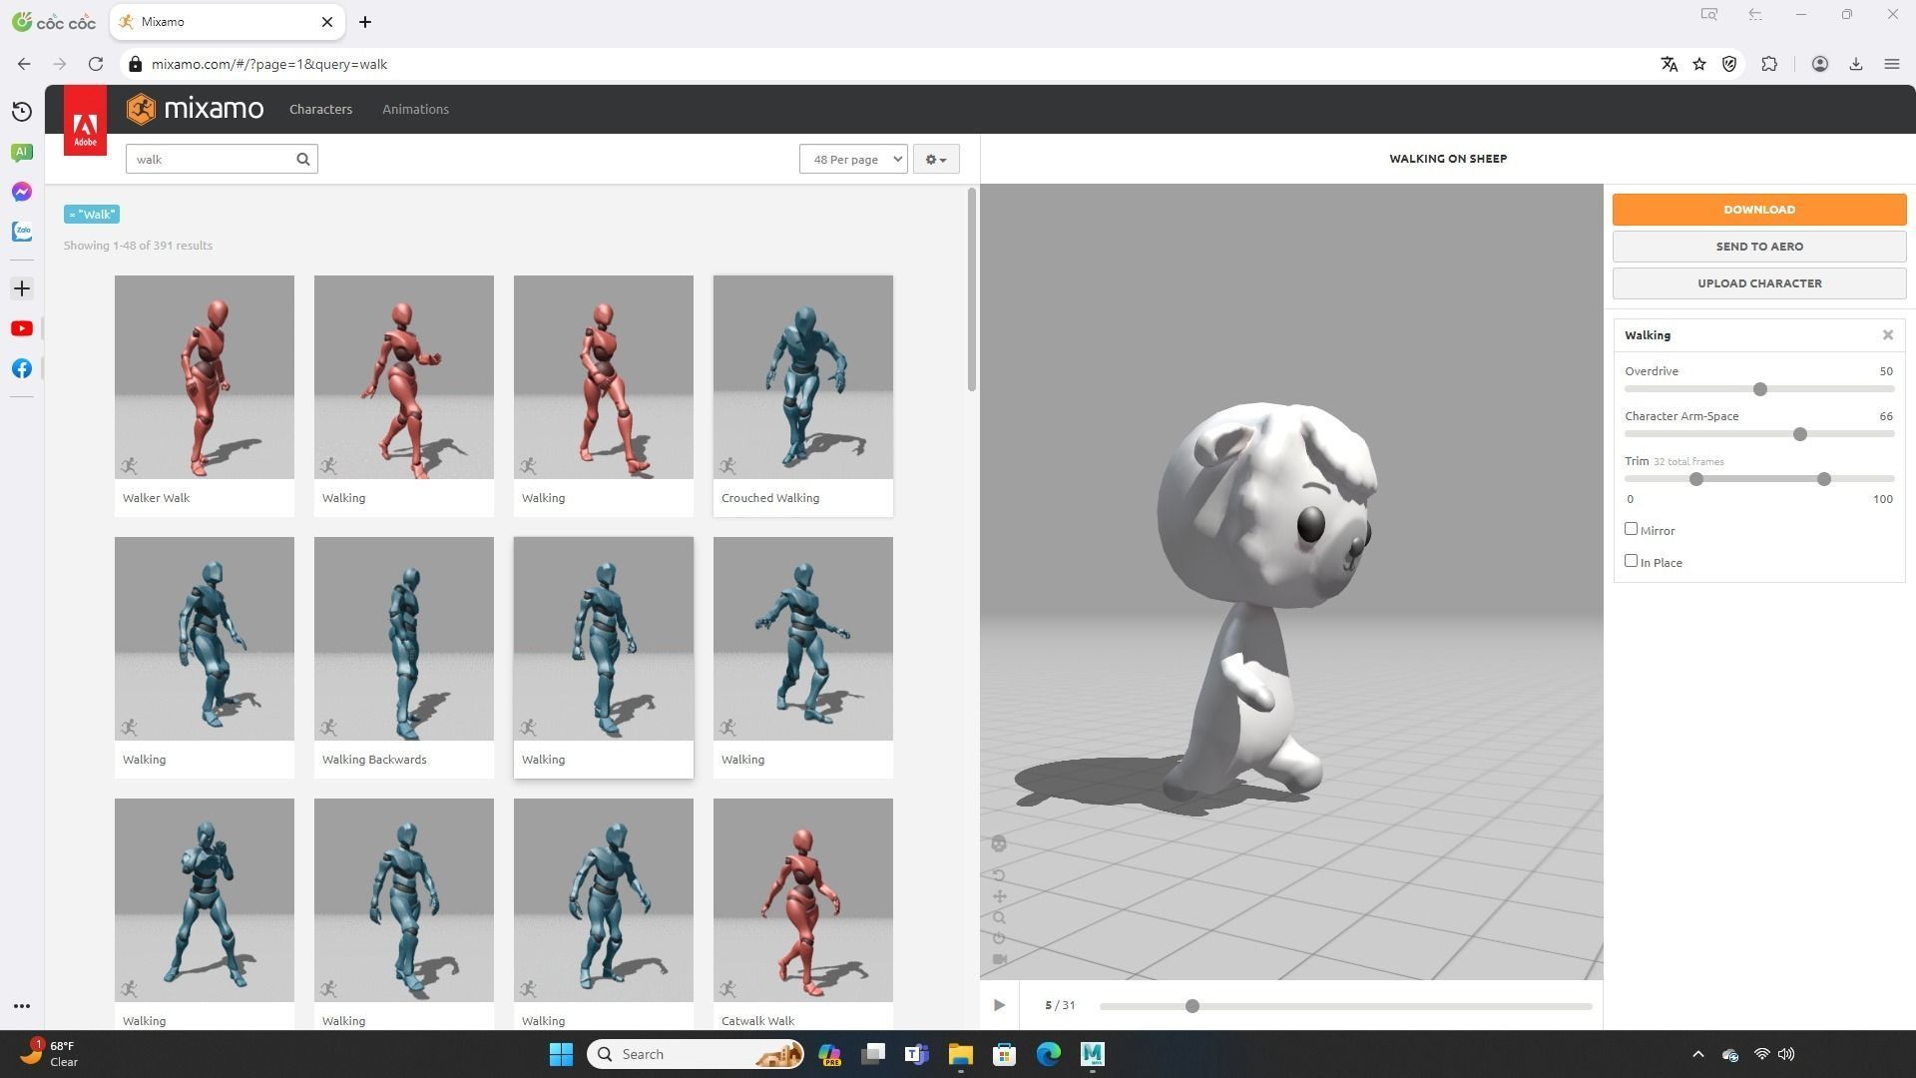Go back to the previous page
Viewport: 1916px width, 1078px height.
pyautogui.click(x=24, y=64)
